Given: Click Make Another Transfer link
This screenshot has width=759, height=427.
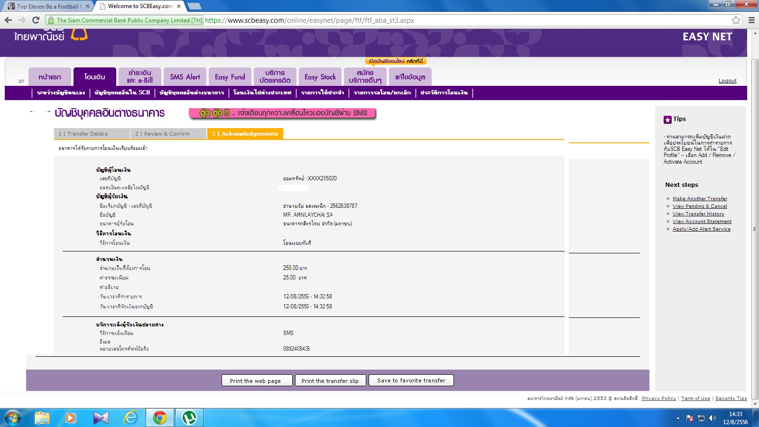Looking at the screenshot, I should 700,199.
